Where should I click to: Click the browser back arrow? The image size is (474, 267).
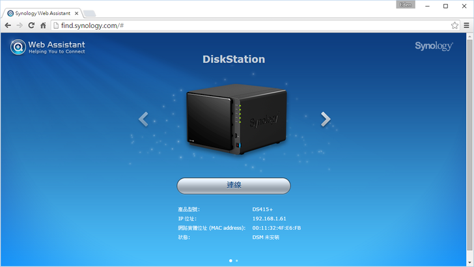[8, 25]
